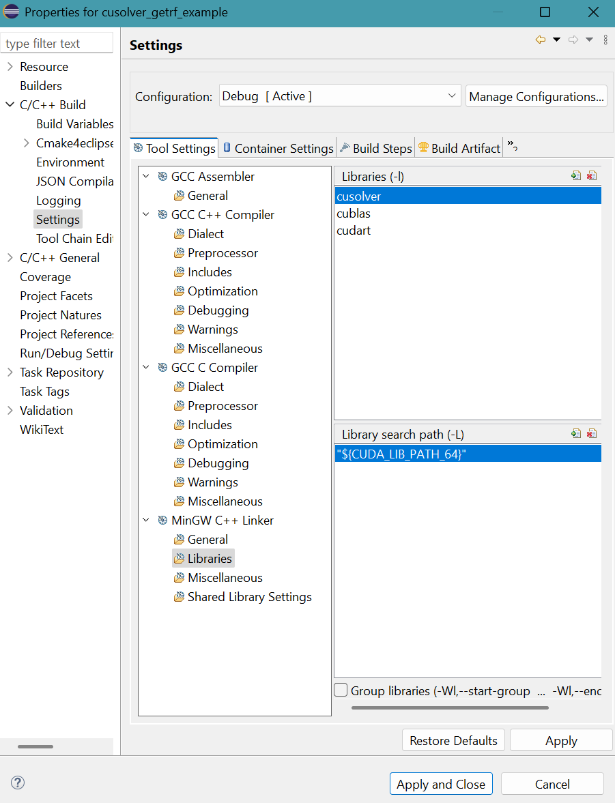Screen dimensions: 615x803
Task: Open the three-dot view menu icon
Action: [605, 40]
